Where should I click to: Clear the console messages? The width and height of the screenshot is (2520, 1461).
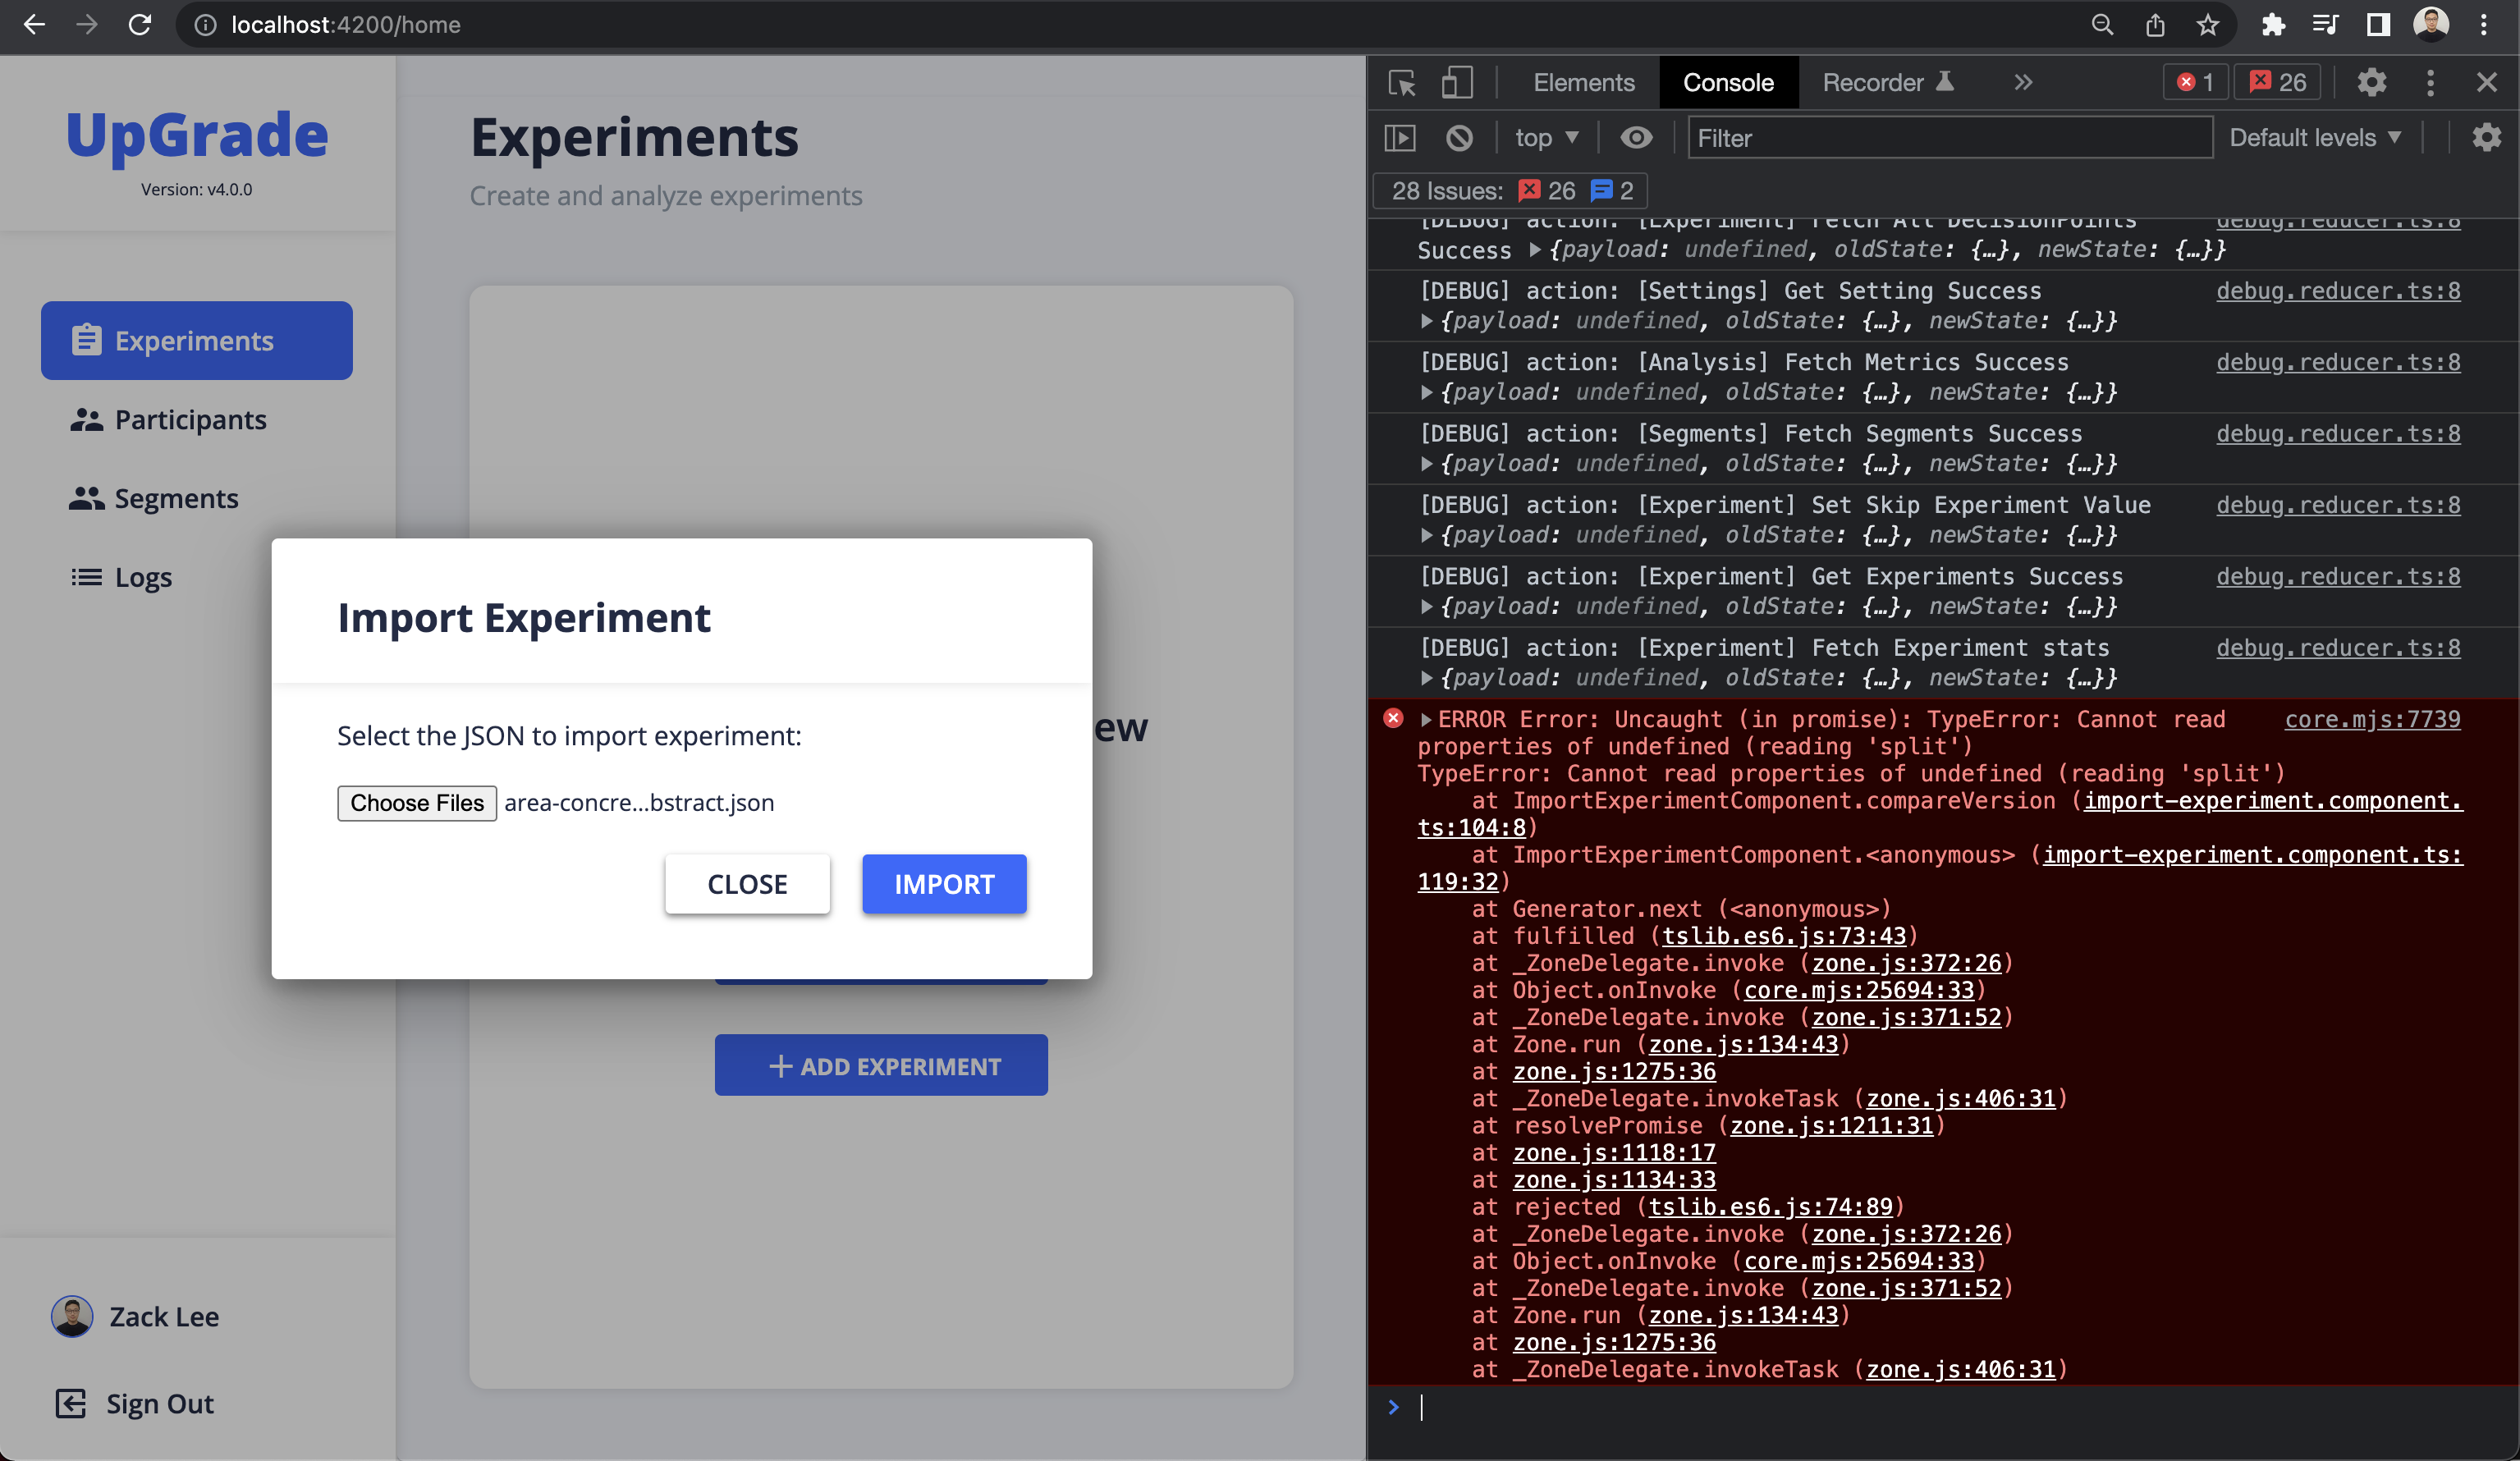click(x=1459, y=138)
